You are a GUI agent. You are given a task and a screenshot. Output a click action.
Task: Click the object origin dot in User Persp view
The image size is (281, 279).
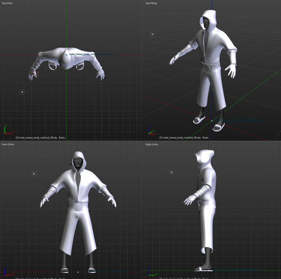[212, 121]
